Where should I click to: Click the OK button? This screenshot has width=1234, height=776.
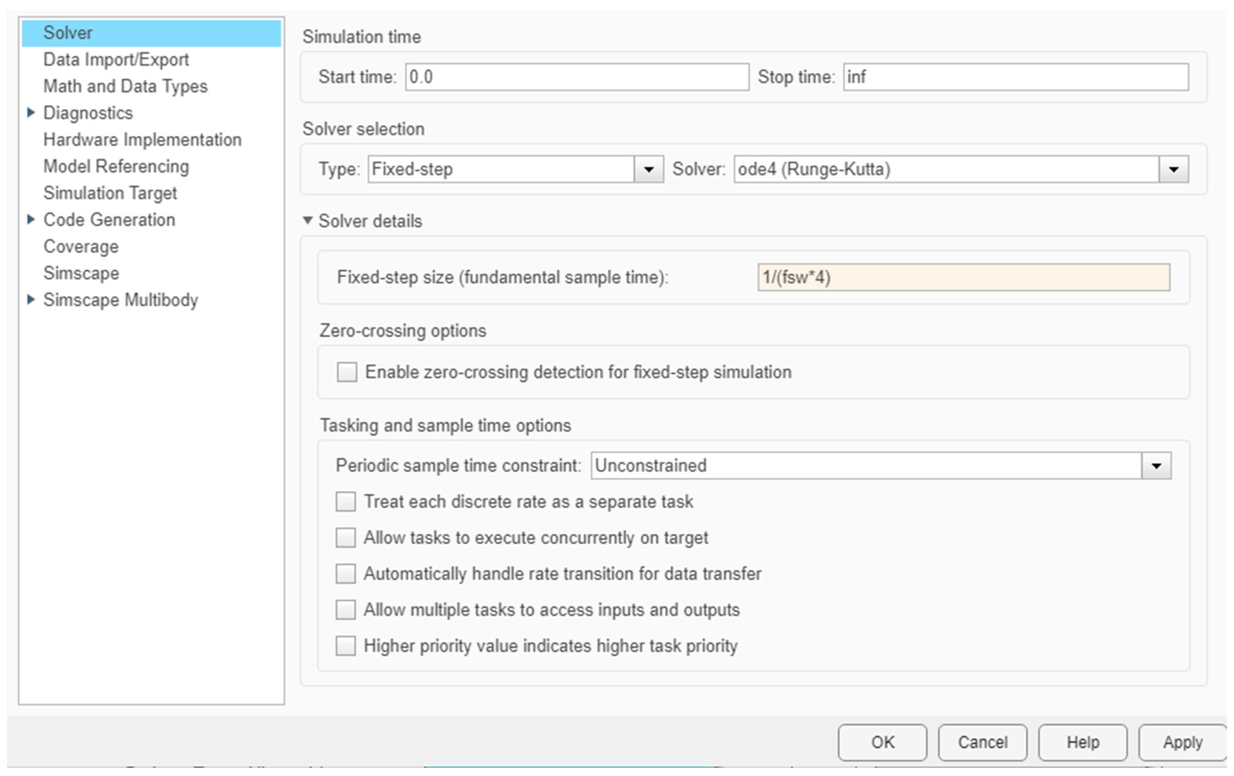click(882, 742)
